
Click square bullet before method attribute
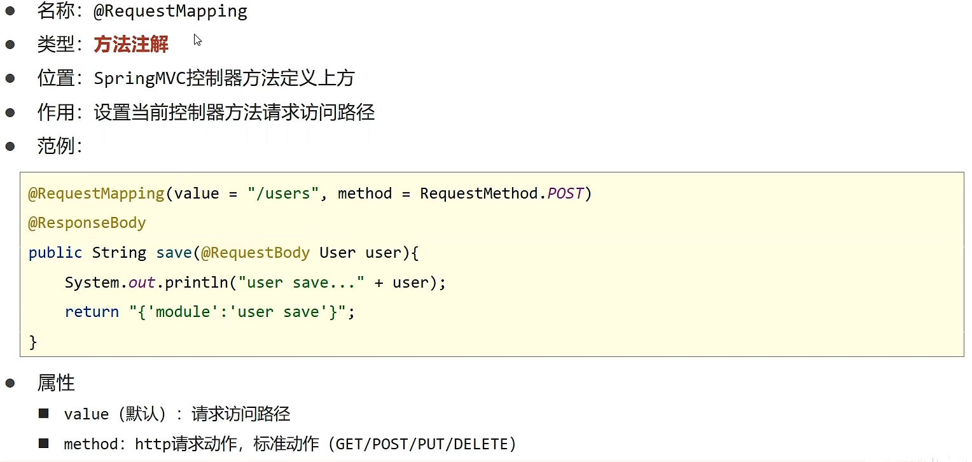[x=43, y=443]
